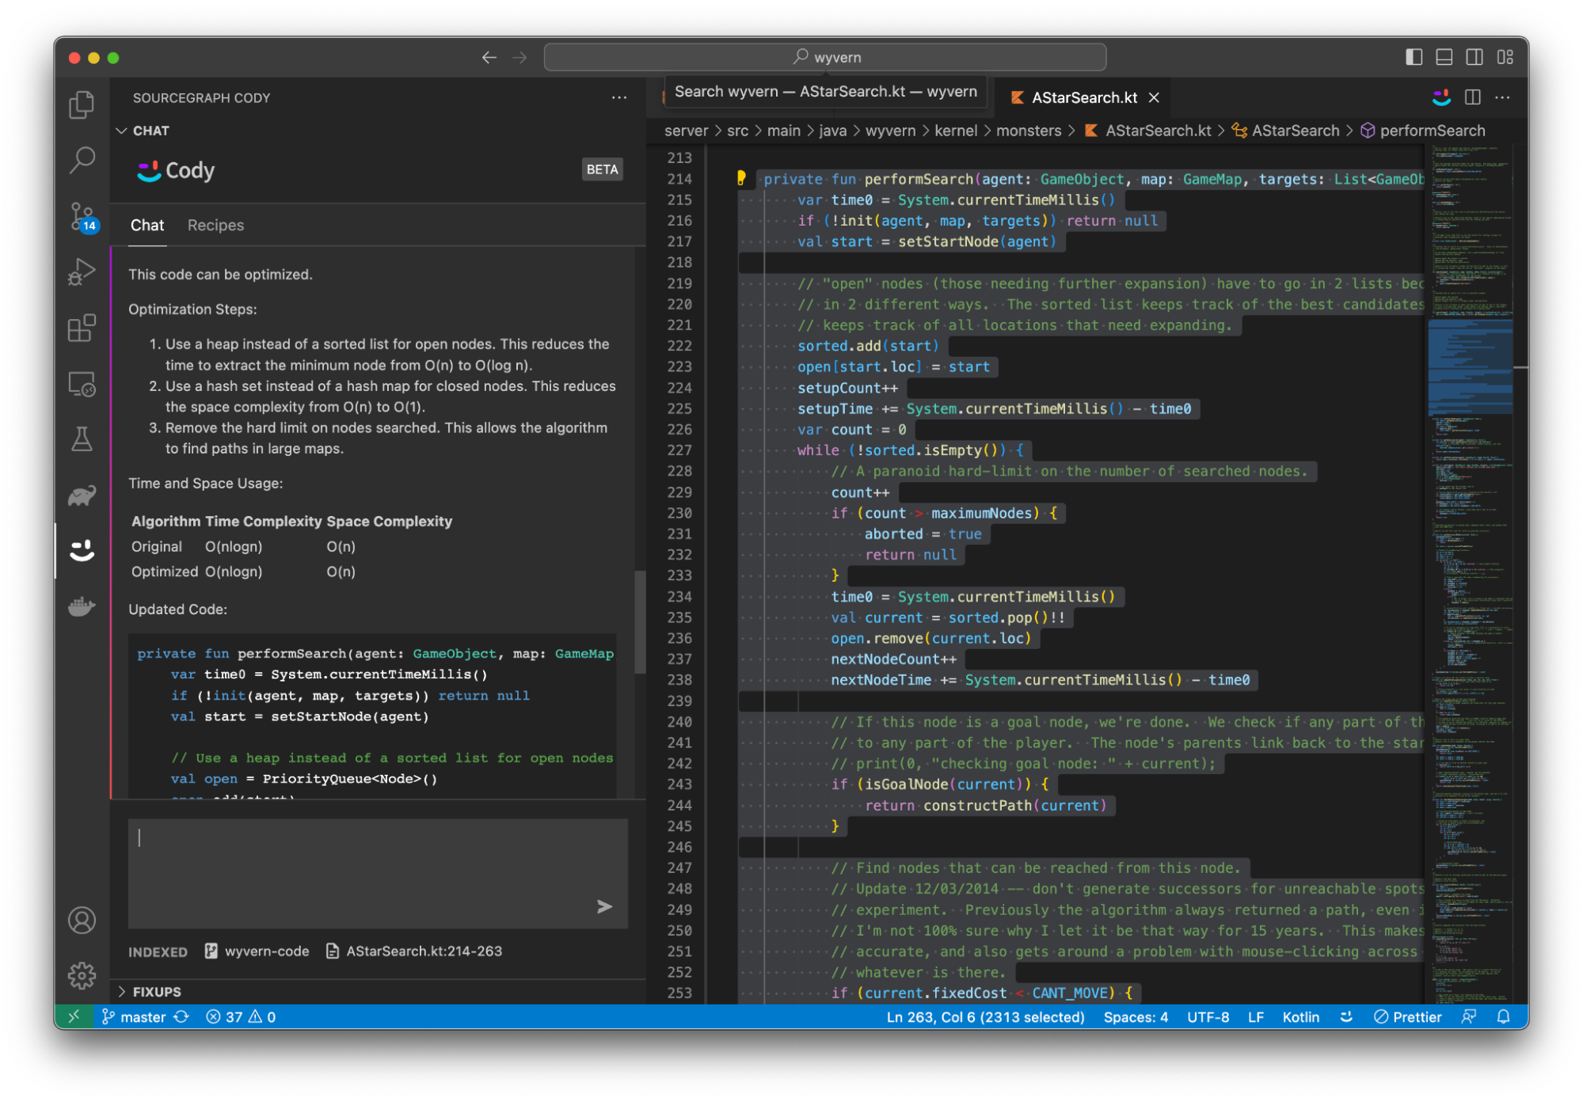
Task: Change UTF-8 encoding
Action: click(1208, 1017)
